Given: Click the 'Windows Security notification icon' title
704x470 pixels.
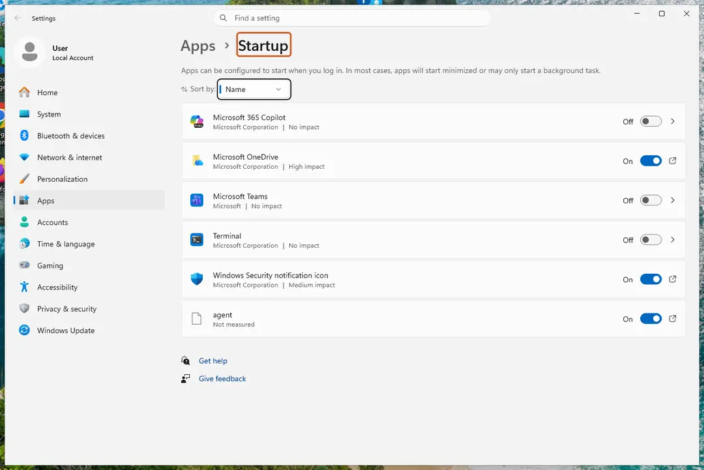Looking at the screenshot, I should [x=271, y=275].
